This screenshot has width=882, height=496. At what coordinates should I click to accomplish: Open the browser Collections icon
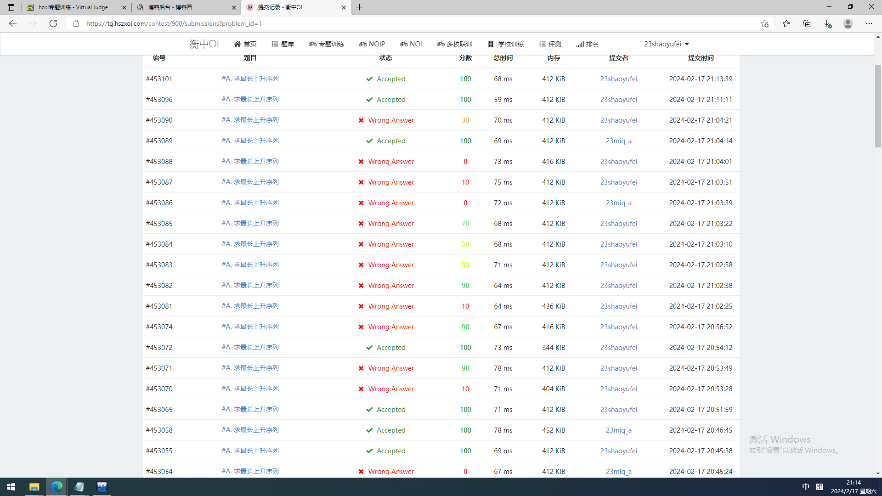point(807,23)
